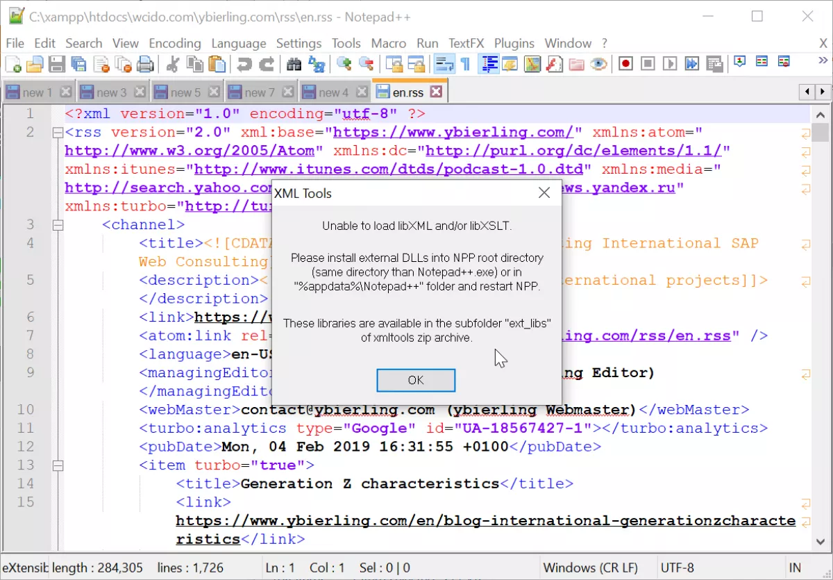This screenshot has width=833, height=580.
Task: Click the line 12 number margin
Action: (x=26, y=447)
